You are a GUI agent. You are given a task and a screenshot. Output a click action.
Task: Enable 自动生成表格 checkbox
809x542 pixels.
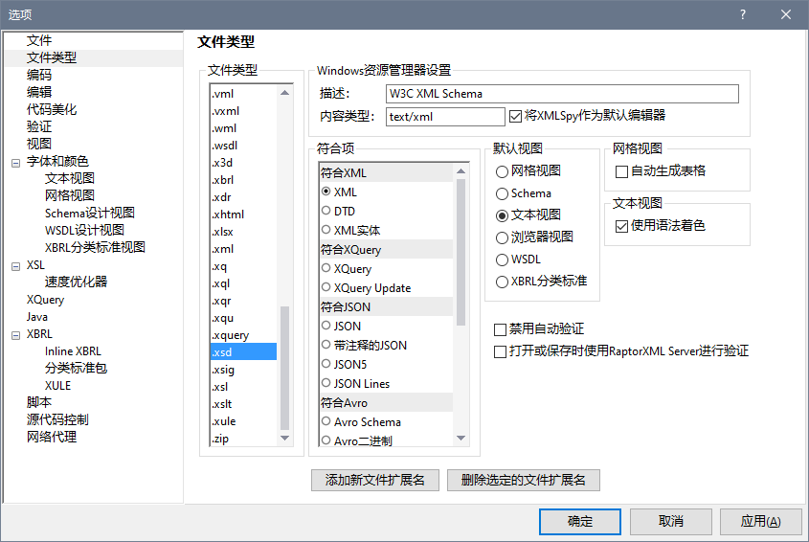pyautogui.click(x=621, y=171)
